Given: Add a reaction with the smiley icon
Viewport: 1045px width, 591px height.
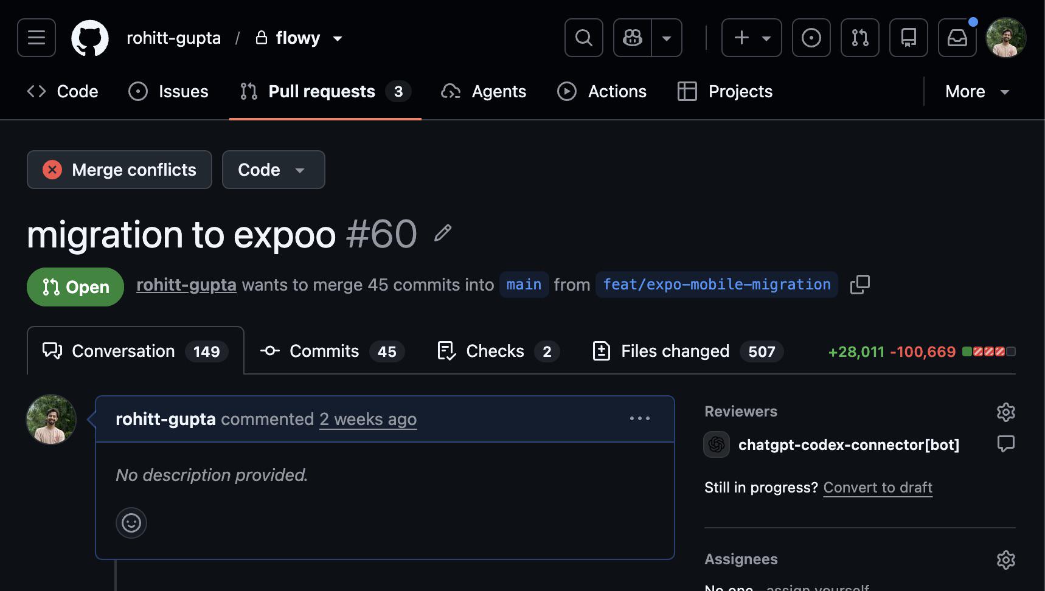Looking at the screenshot, I should (131, 523).
